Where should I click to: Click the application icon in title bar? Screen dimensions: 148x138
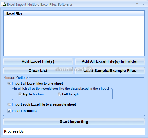(x=4, y=4)
